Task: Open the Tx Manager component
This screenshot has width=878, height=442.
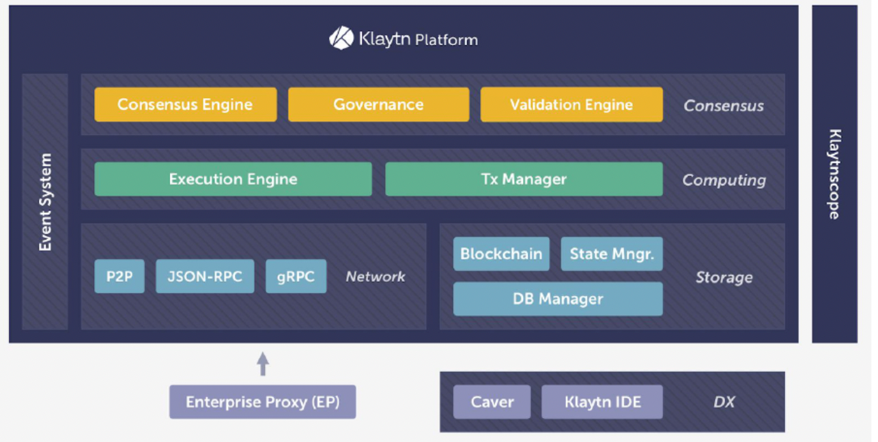Action: pyautogui.click(x=524, y=179)
